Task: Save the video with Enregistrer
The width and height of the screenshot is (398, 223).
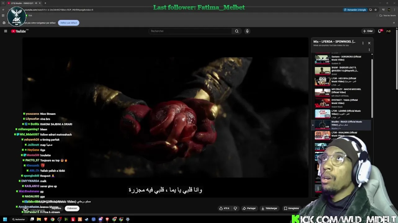Action: coord(292,208)
